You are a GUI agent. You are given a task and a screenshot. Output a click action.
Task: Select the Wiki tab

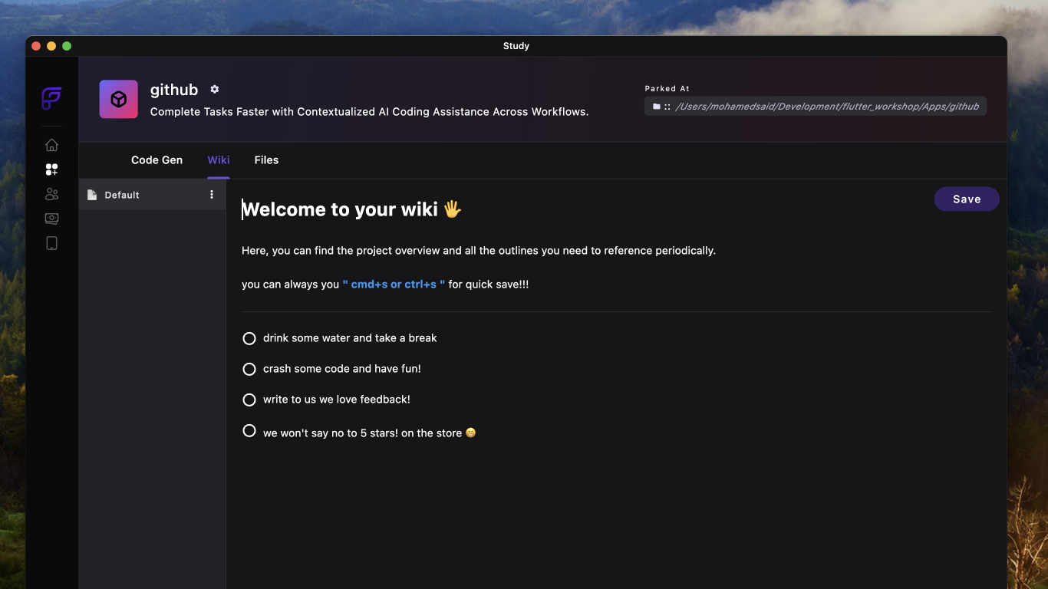pyautogui.click(x=219, y=160)
